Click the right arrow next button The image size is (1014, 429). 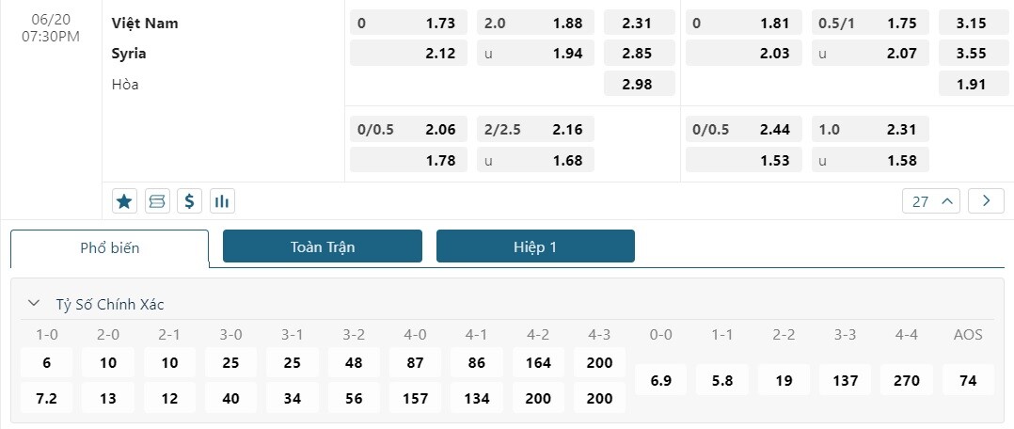tap(986, 200)
